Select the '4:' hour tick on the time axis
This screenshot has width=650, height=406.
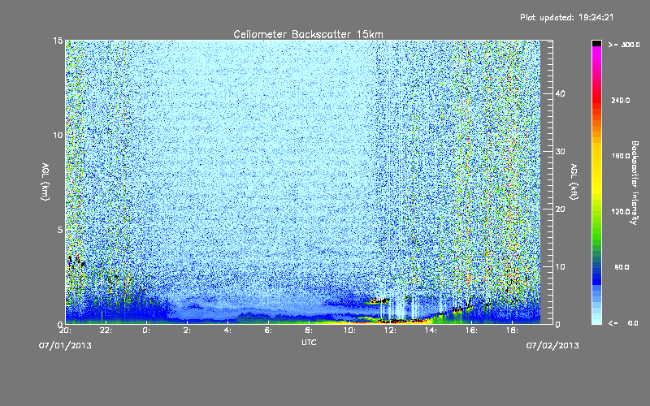click(228, 330)
